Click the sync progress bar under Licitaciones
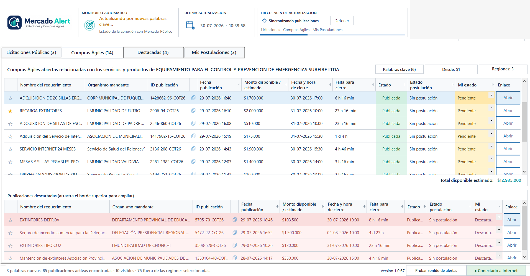The height and width of the screenshot is (276, 530). click(x=332, y=35)
